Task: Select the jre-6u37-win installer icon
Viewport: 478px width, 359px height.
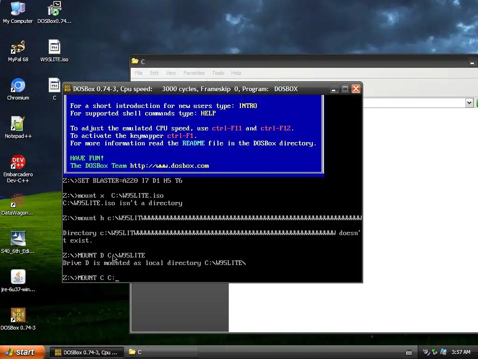Action: coord(18,281)
